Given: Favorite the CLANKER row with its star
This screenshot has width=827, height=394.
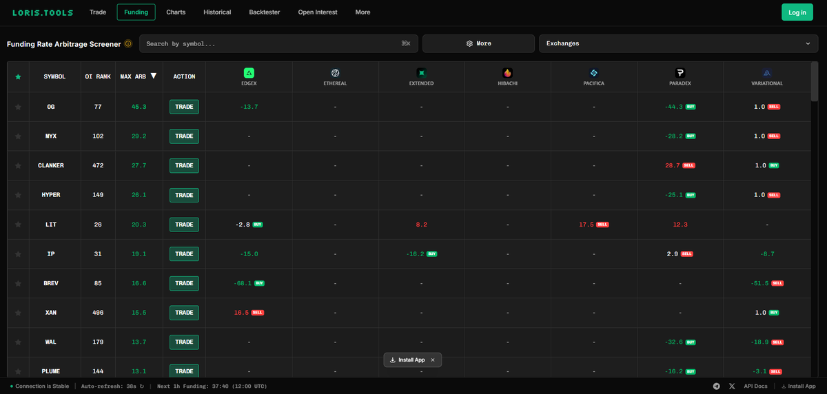Looking at the screenshot, I should click(18, 165).
